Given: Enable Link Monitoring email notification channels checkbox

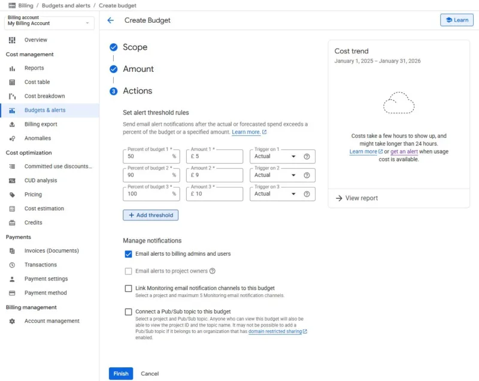Looking at the screenshot, I should tap(128, 289).
